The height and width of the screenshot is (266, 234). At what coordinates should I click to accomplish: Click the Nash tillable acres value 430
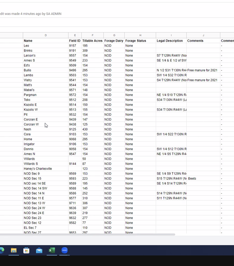(85, 129)
